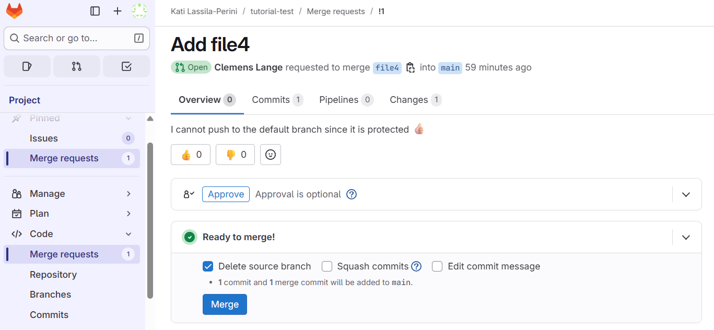714x330 pixels.
Task: Toggle the sidebar collapse icon
Action: click(95, 11)
